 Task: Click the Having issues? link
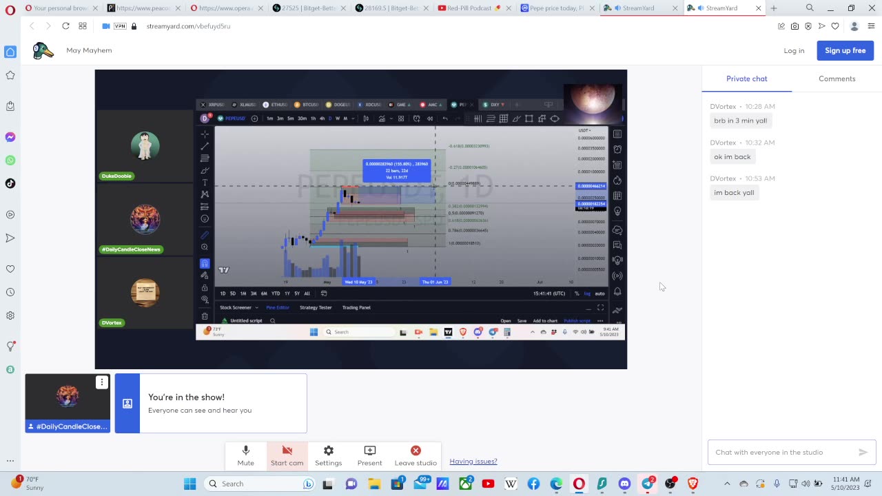(x=473, y=462)
